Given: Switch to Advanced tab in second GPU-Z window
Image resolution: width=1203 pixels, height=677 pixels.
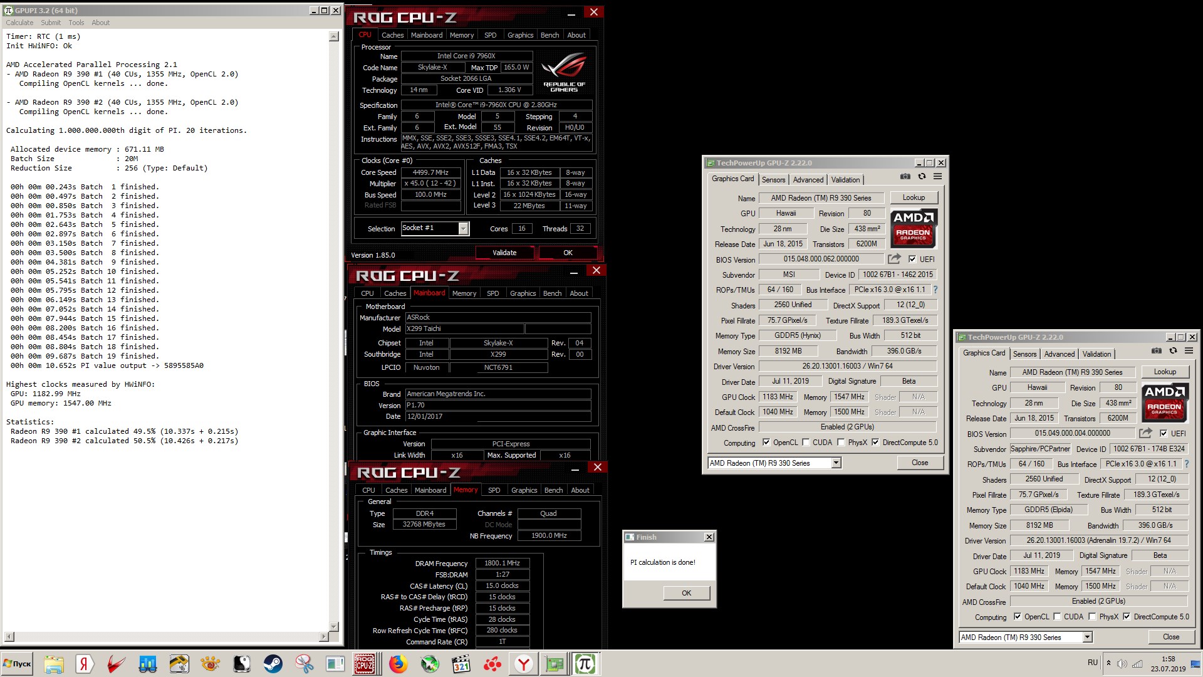Looking at the screenshot, I should tap(1060, 354).
